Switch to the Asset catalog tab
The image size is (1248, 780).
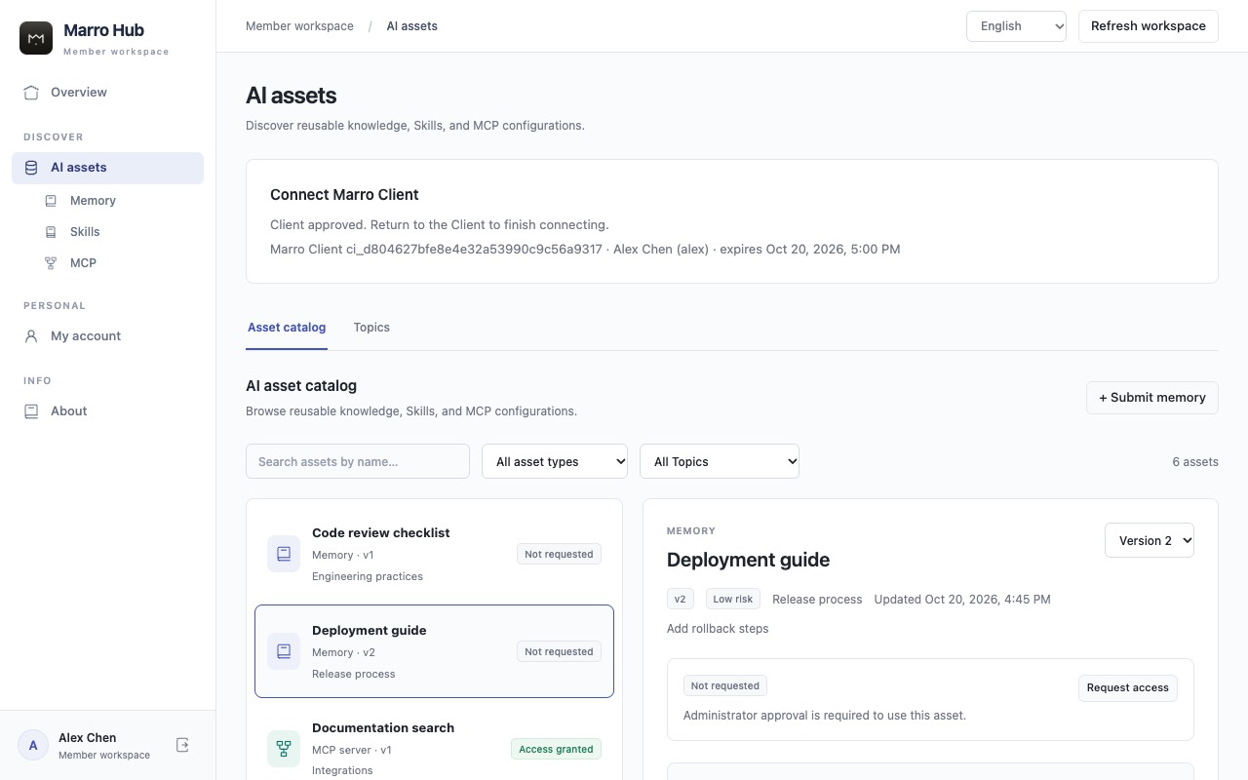287,328
